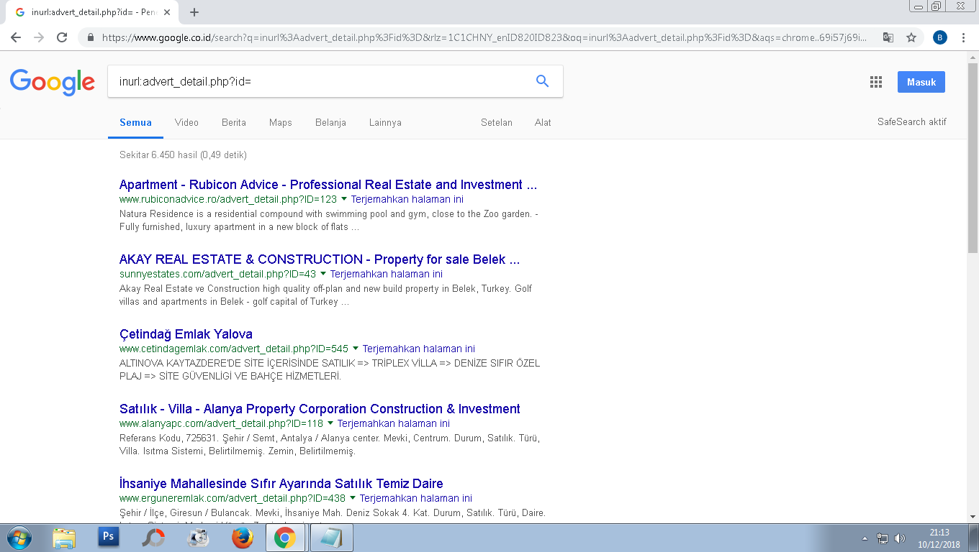
Task: Click the padlock icon in the address bar
Action: coord(91,37)
